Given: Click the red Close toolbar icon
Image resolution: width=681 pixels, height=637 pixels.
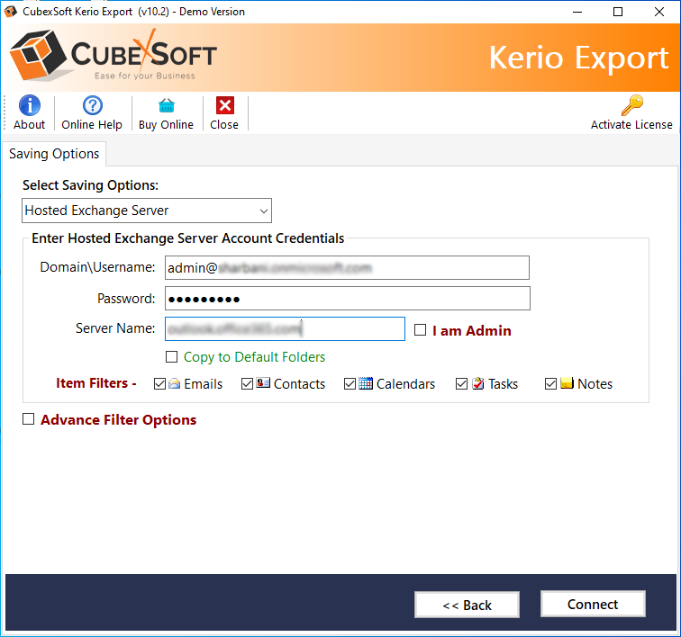Looking at the screenshot, I should coord(225,105).
